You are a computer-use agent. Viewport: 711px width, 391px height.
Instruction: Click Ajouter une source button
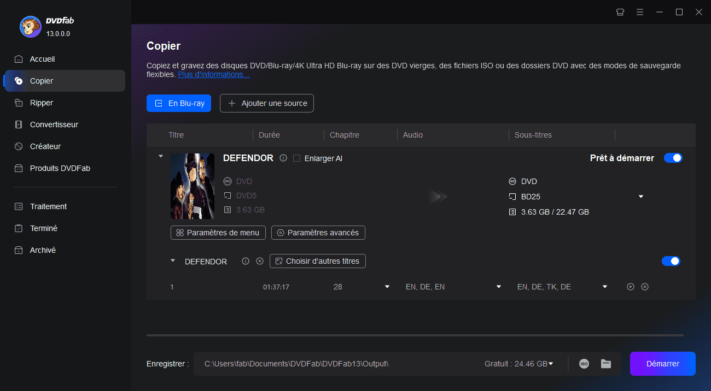267,103
